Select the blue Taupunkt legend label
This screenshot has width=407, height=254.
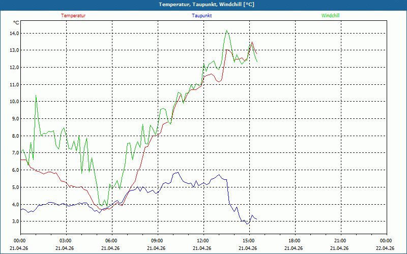pyautogui.click(x=202, y=16)
